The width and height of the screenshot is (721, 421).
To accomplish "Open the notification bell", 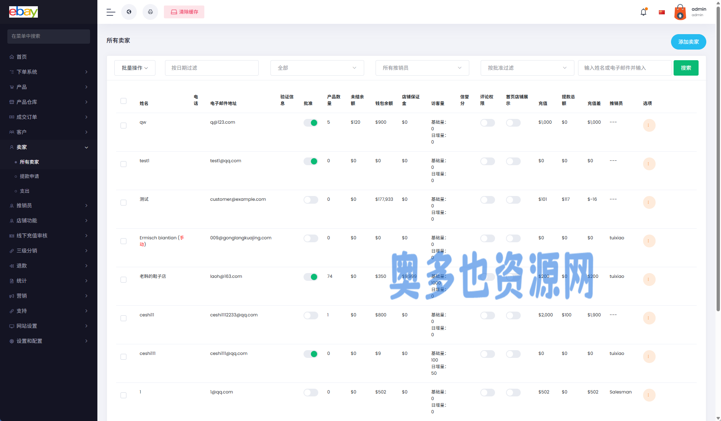I will [x=643, y=12].
